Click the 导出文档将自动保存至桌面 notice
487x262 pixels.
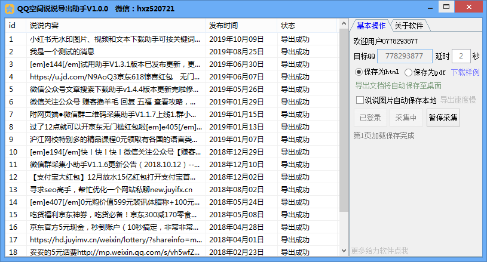398,85
